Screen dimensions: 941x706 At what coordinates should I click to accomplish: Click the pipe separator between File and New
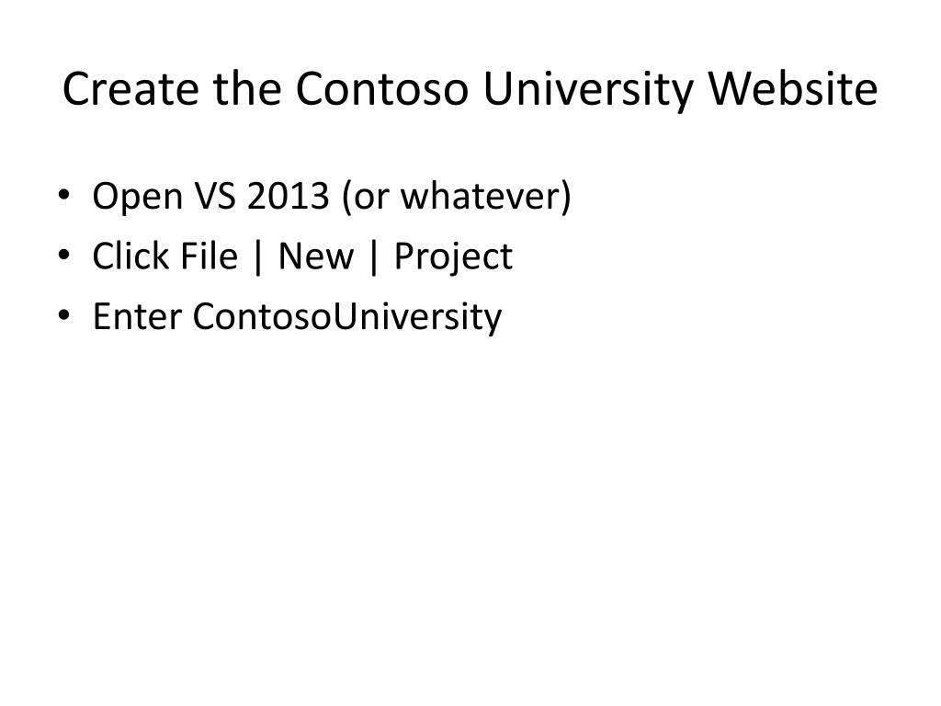pyautogui.click(x=258, y=257)
